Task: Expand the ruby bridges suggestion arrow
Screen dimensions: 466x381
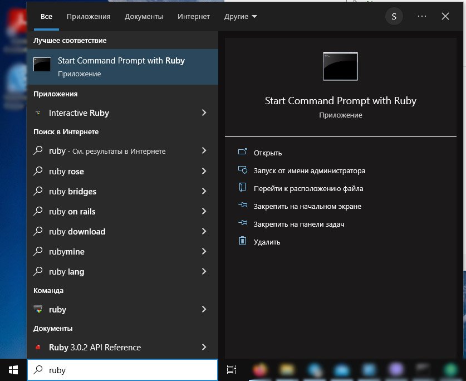Action: click(204, 191)
